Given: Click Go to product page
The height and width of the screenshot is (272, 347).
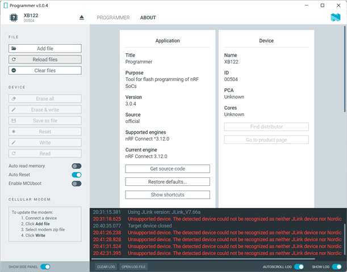Looking at the screenshot, I should pos(266,140).
